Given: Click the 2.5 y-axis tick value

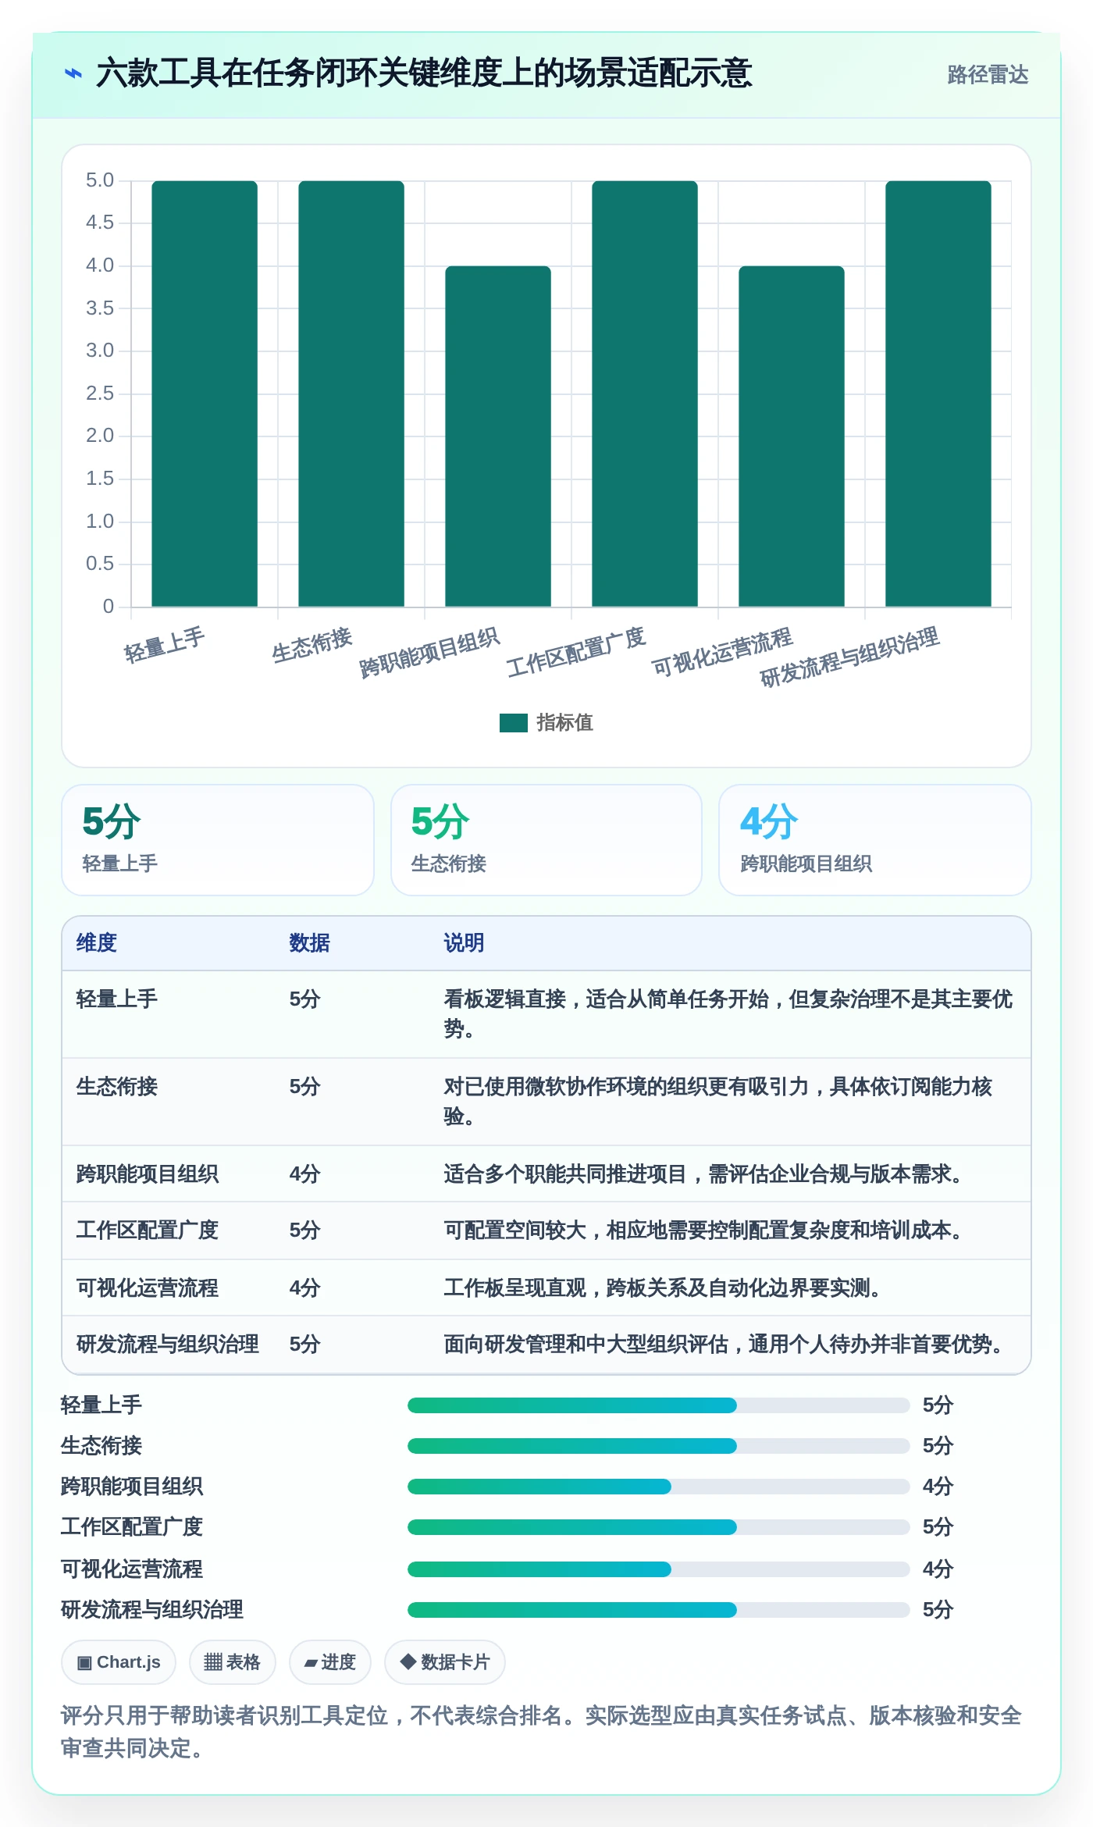Looking at the screenshot, I should [x=100, y=394].
